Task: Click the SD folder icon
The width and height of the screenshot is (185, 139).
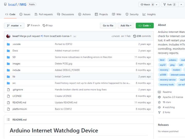Action: pyautogui.click(x=8, y=57)
